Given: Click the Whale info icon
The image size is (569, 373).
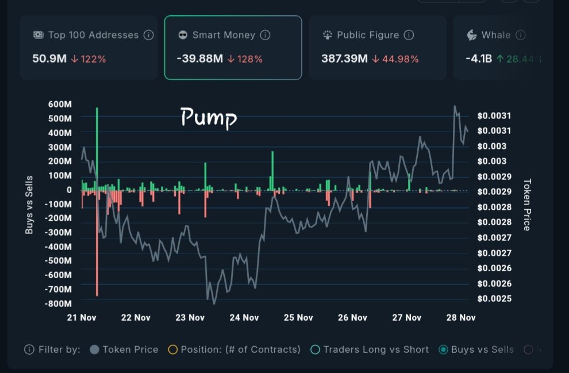Looking at the screenshot, I should pyautogui.click(x=521, y=35).
